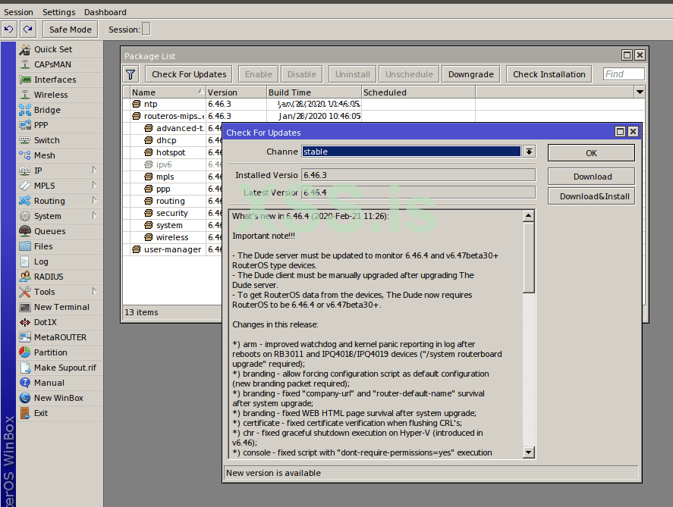Open the Dashboard menu
673x507 pixels.
(105, 12)
